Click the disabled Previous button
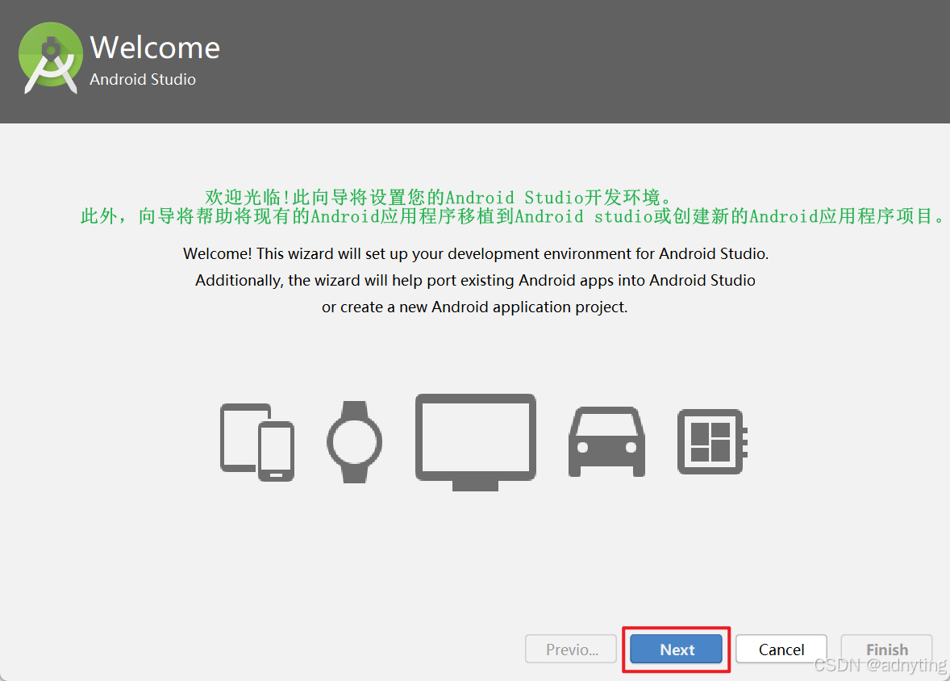Image resolution: width=950 pixels, height=681 pixels. click(571, 650)
